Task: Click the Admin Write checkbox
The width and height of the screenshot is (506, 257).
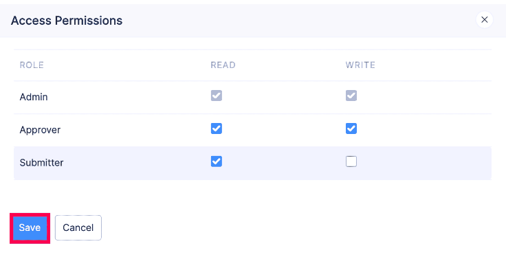Action: point(351,96)
